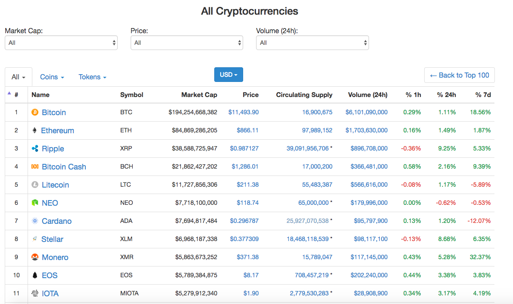Sort by the % 7d column header

(483, 95)
